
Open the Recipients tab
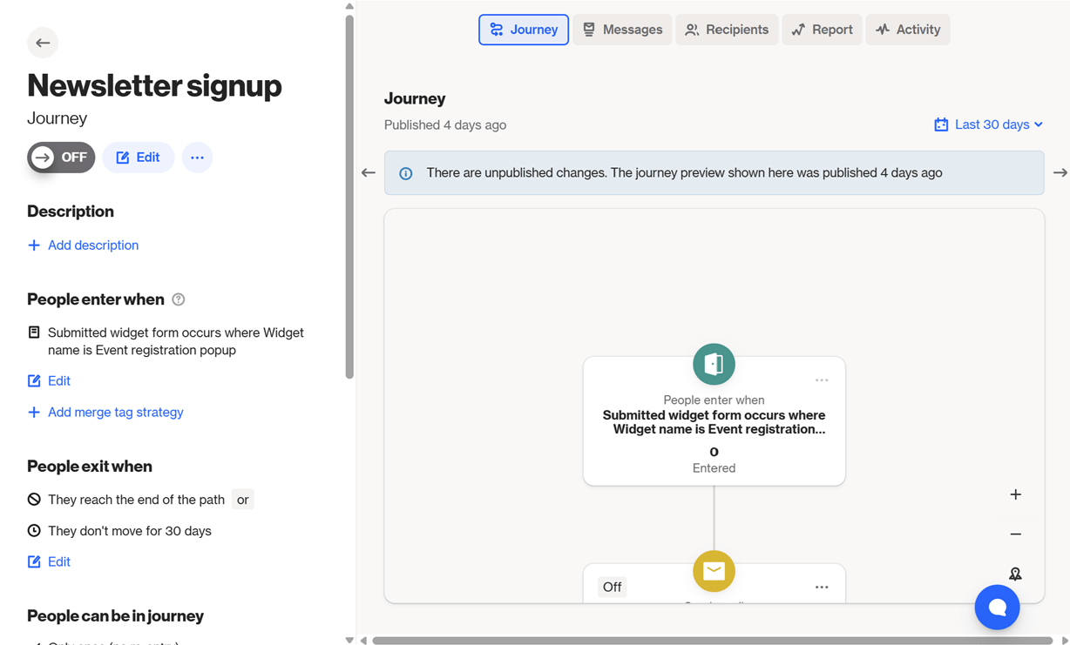point(727,30)
